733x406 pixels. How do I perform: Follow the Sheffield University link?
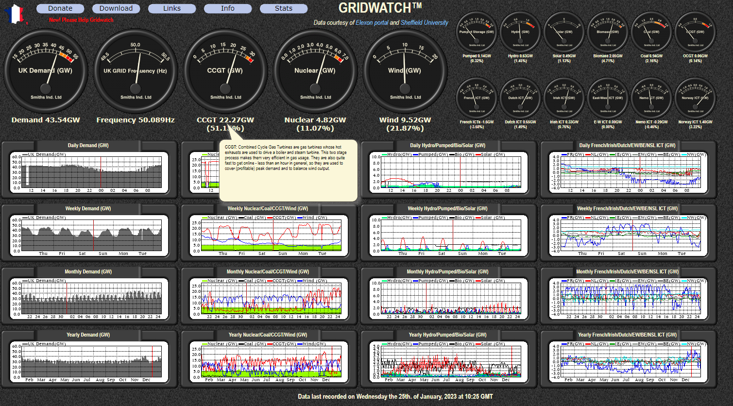(x=425, y=22)
